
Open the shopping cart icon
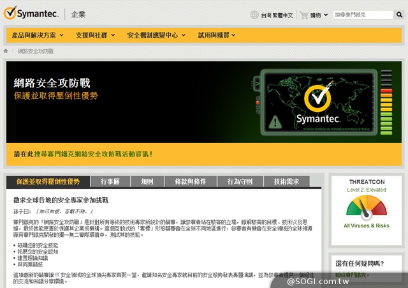303,15
